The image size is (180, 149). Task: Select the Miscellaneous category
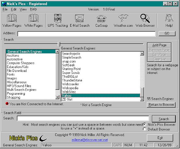pyautogui.click(x=31, y=82)
